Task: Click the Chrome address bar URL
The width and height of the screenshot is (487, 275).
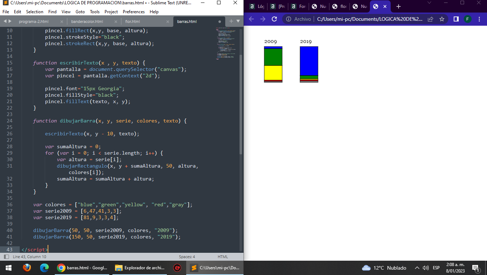Action: click(x=370, y=19)
